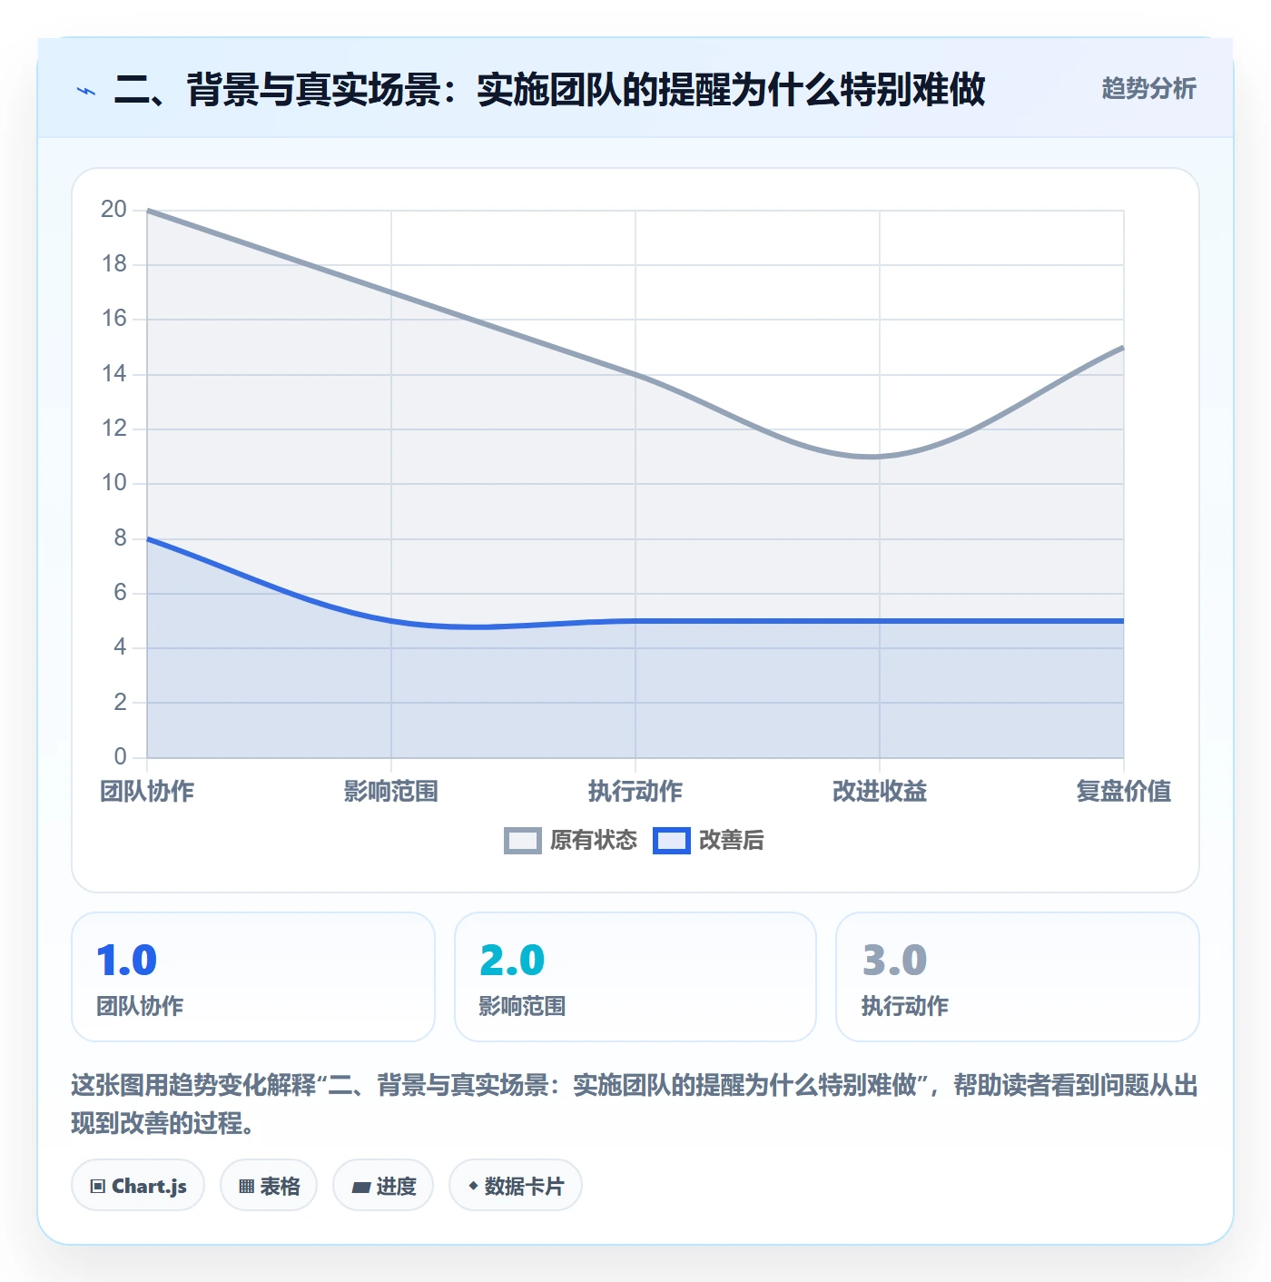Click the 执行动作 x-axis label
The width and height of the screenshot is (1271, 1282).
click(x=635, y=792)
